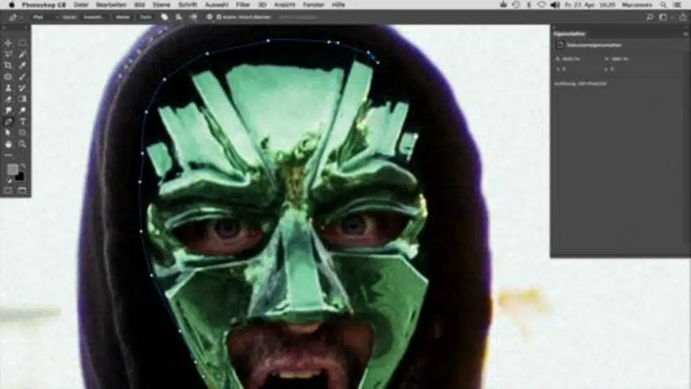Open macOS Spotlight search
691x389 pixels.
663,5
